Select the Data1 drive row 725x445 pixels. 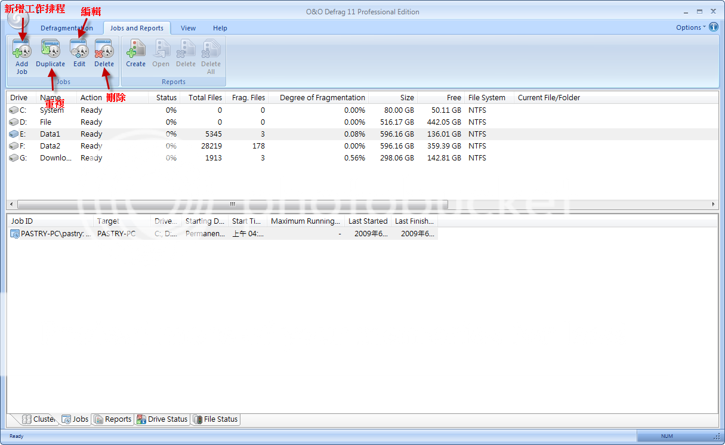362,134
